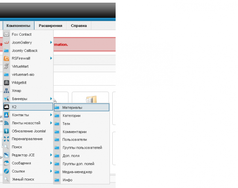
Task: Expand the Баннеры submenu arrow
Action: click(51, 99)
